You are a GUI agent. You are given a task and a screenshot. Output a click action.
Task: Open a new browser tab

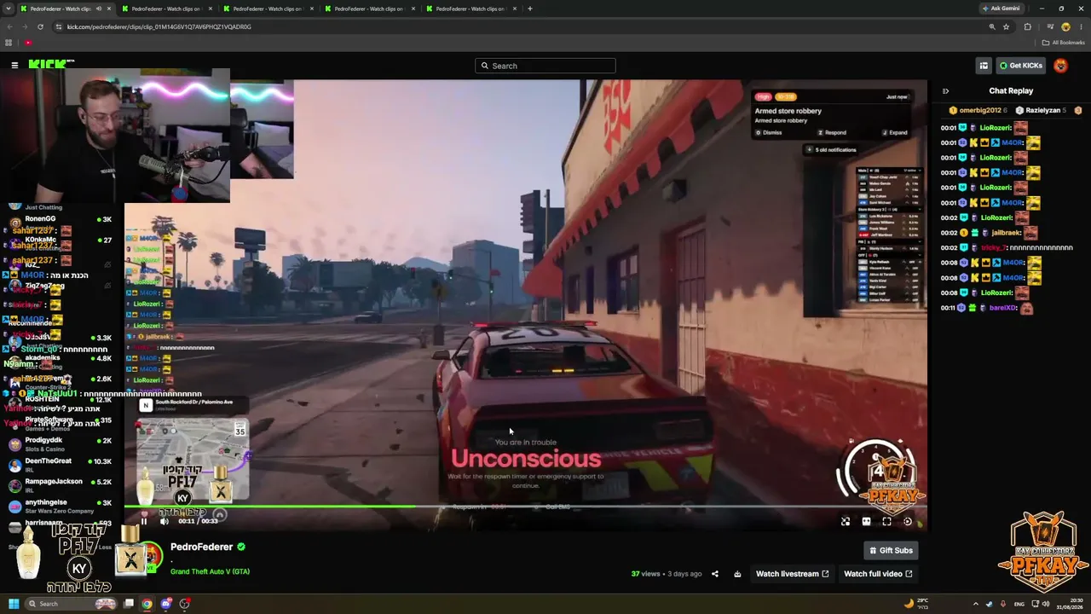pyautogui.click(x=530, y=9)
